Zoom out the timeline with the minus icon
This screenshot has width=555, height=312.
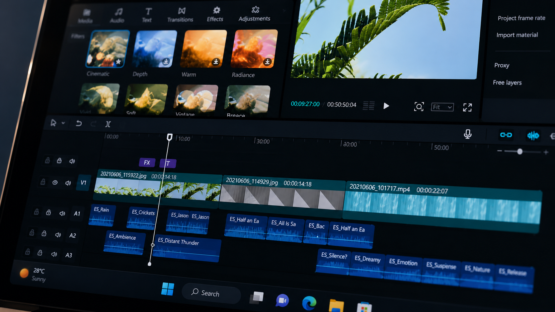pos(500,151)
